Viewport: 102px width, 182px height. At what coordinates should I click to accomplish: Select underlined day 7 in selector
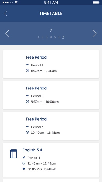pos(63,37)
